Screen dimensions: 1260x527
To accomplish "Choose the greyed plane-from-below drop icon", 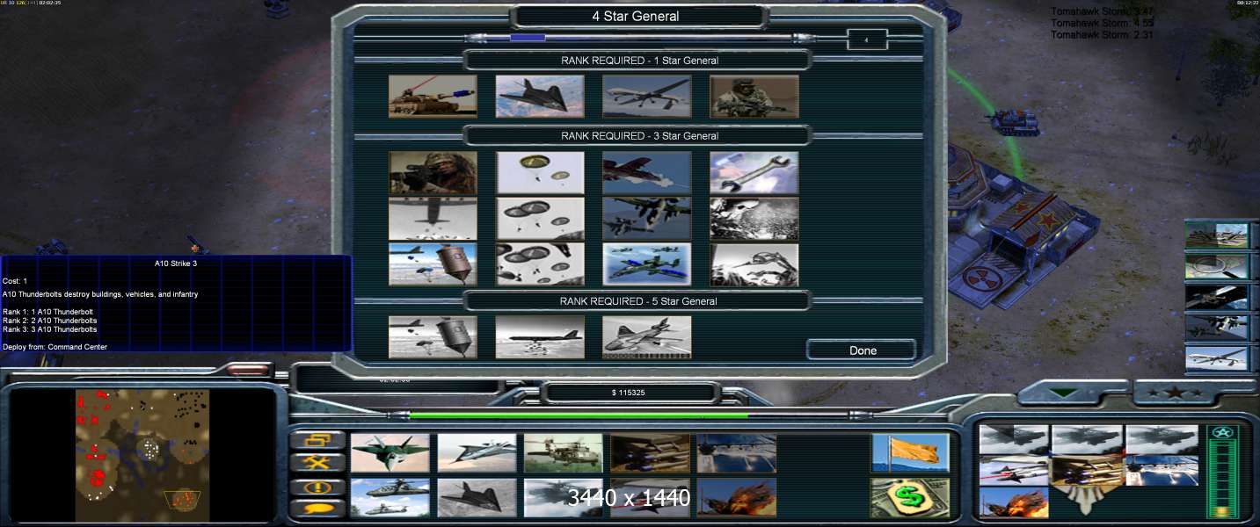I will click(433, 219).
